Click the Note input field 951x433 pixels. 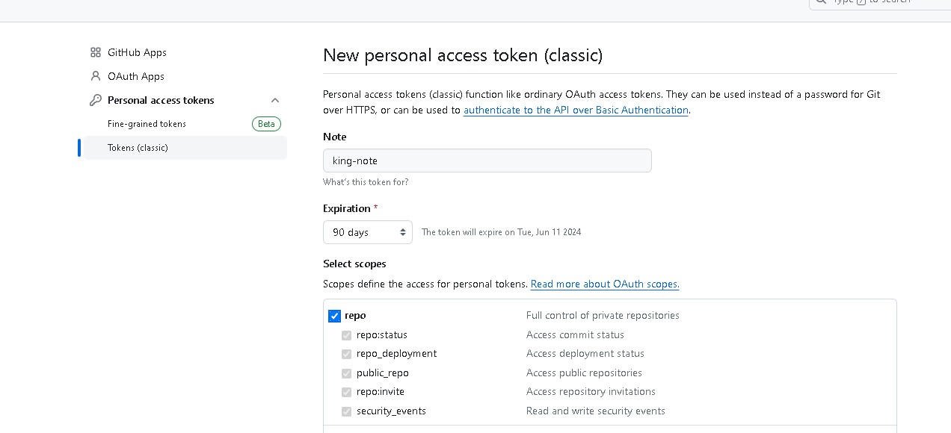click(487, 161)
